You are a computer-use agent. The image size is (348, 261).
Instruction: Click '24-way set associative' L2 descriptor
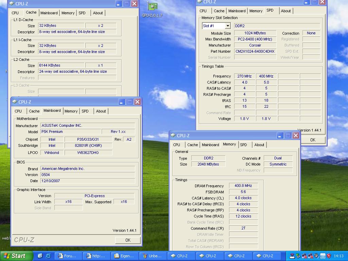tap(77, 71)
